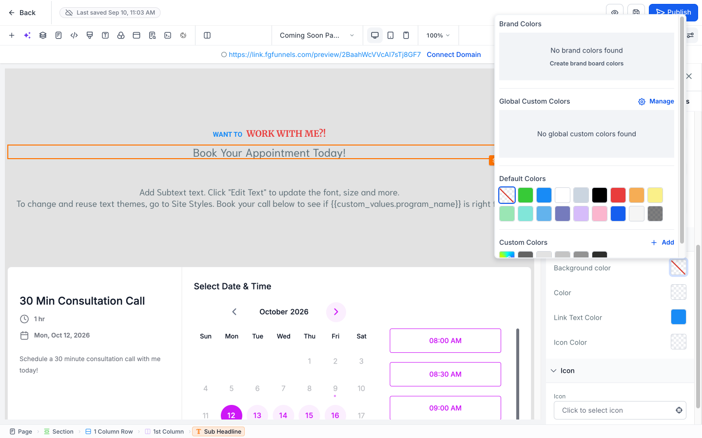
Task: Click the custom code brackets icon
Action: point(74,35)
